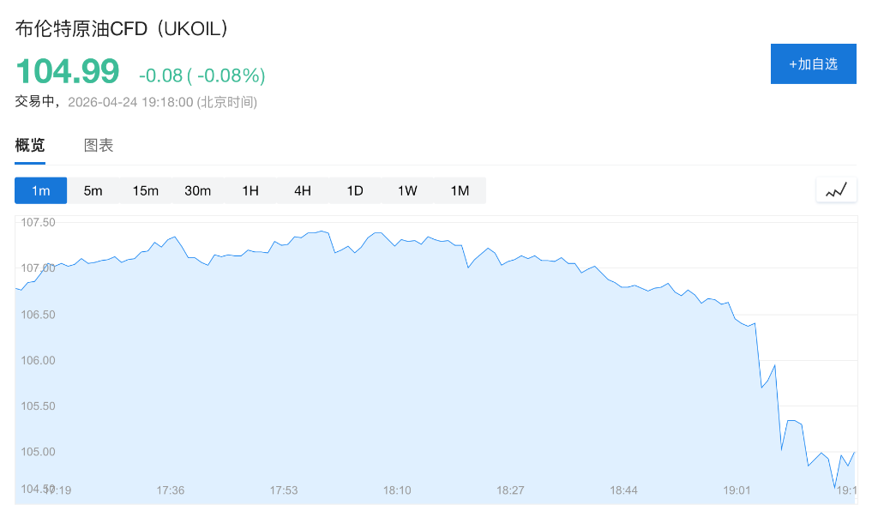878x517 pixels.
Task: Open the 图表 tab
Action: click(x=99, y=146)
